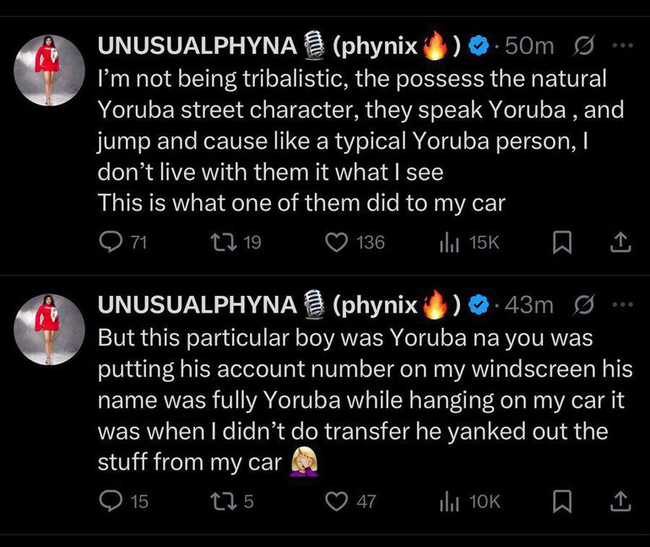This screenshot has height=547, width=650.
Task: Like the tweet with 47 likes
Action: click(x=337, y=501)
